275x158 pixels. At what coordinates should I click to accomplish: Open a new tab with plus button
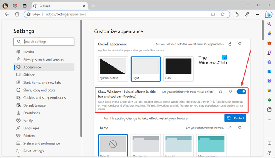[x=93, y=6]
